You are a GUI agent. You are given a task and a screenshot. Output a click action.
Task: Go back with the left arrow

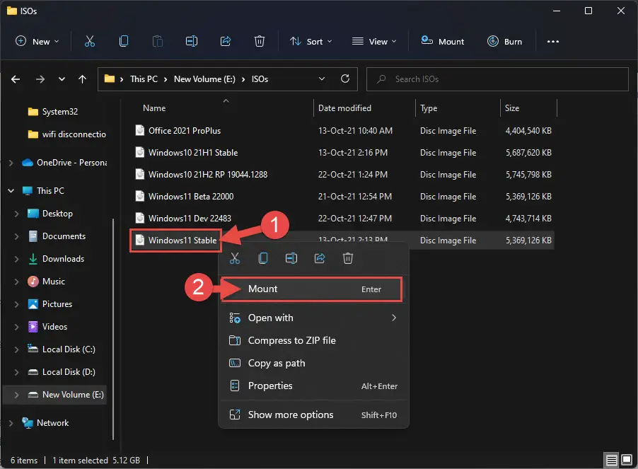(16, 79)
